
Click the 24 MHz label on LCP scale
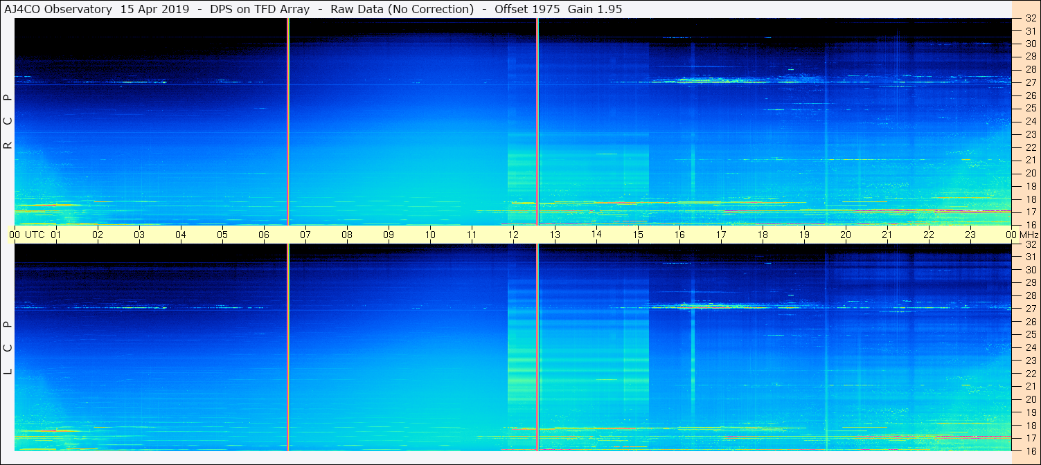coord(1030,347)
